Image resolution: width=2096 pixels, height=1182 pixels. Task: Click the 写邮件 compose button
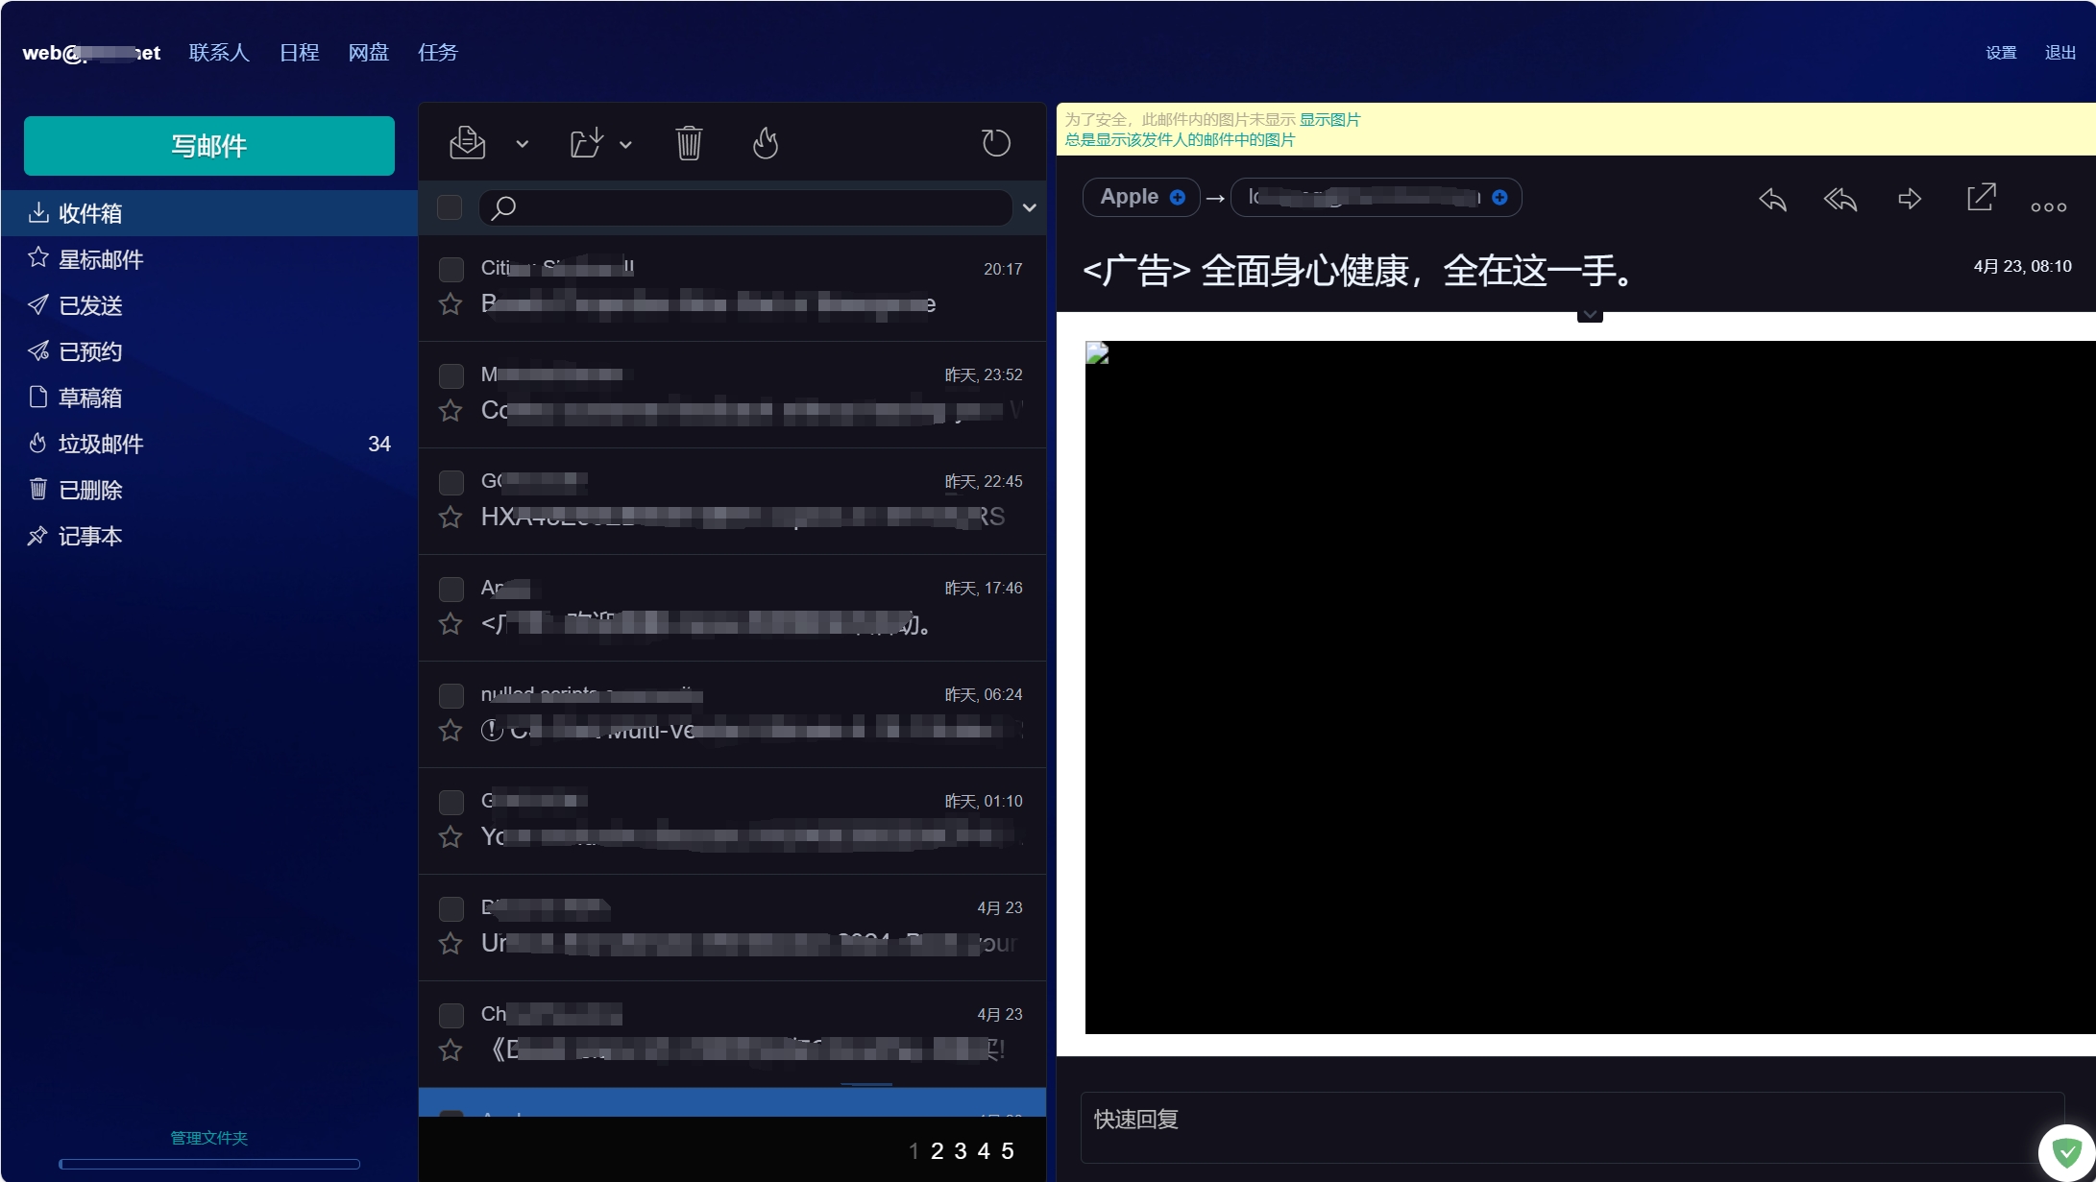pos(209,146)
